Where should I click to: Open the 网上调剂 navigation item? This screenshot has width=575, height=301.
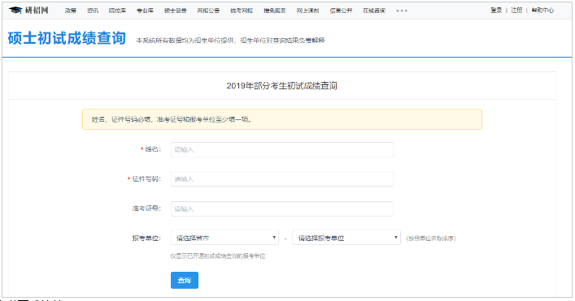(x=307, y=11)
